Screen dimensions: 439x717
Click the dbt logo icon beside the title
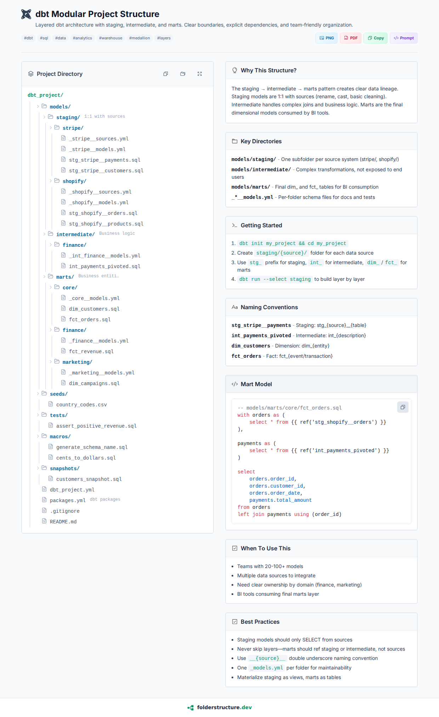click(x=26, y=14)
